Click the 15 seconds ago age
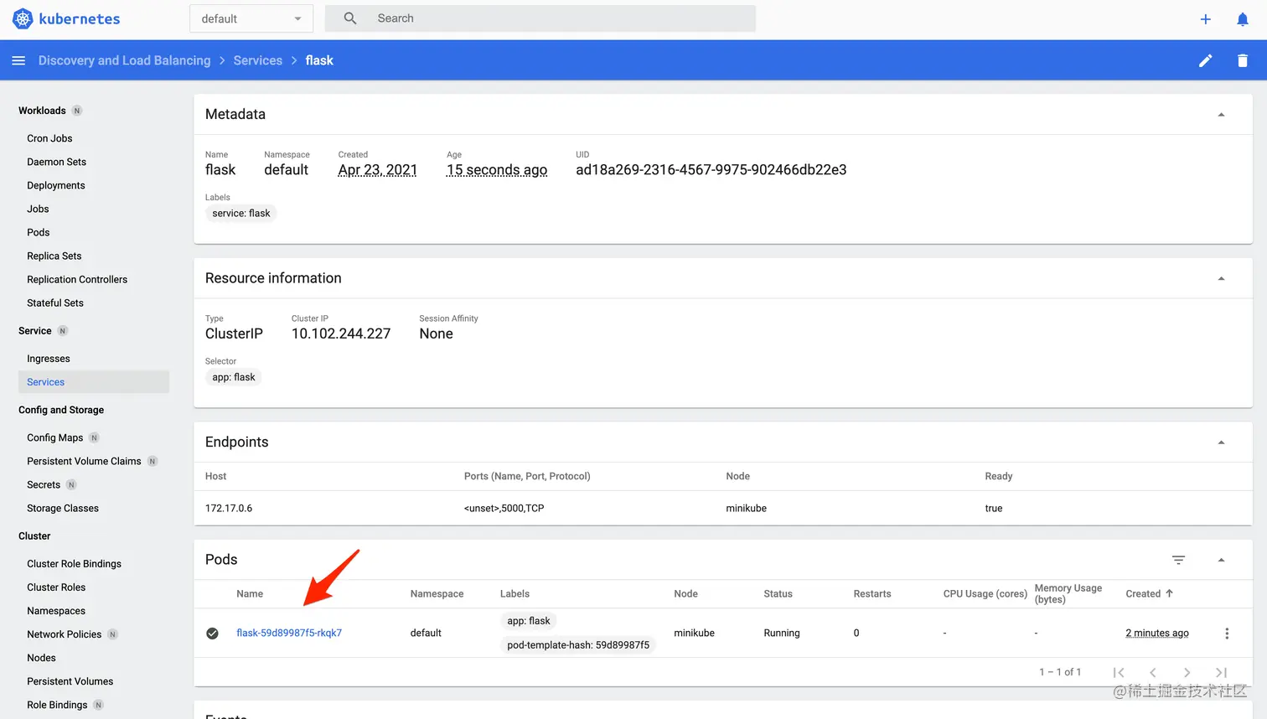This screenshot has width=1267, height=719. coord(497,170)
